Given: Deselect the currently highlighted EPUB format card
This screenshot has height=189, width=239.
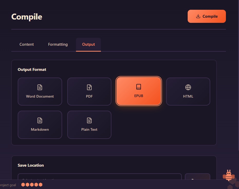Looking at the screenshot, I should click(139, 91).
